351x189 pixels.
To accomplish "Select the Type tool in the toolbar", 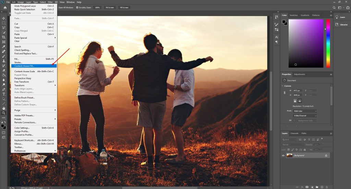I will click(4, 94).
